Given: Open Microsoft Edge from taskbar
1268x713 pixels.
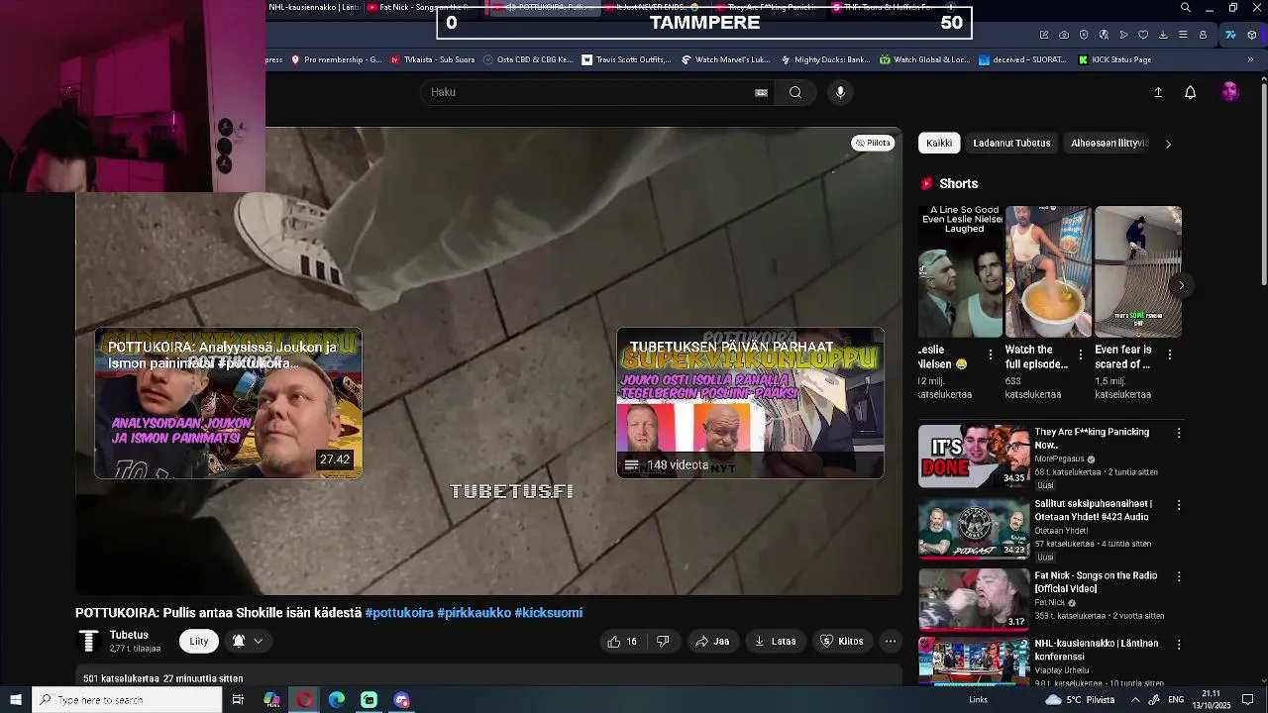Looking at the screenshot, I should pyautogui.click(x=337, y=700).
